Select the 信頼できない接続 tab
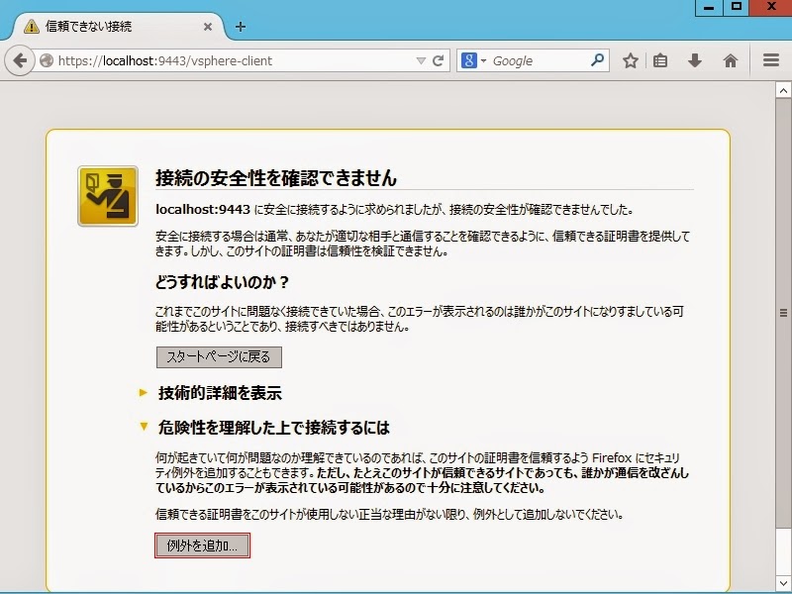This screenshot has height=594, width=792. pos(117,27)
